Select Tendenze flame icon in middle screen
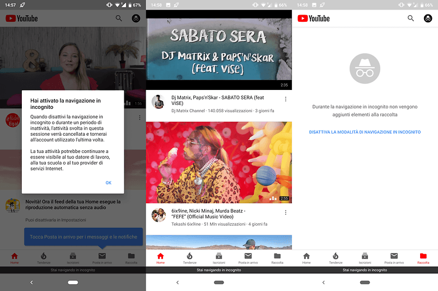Screen dimensions: 438x291 point(190,256)
